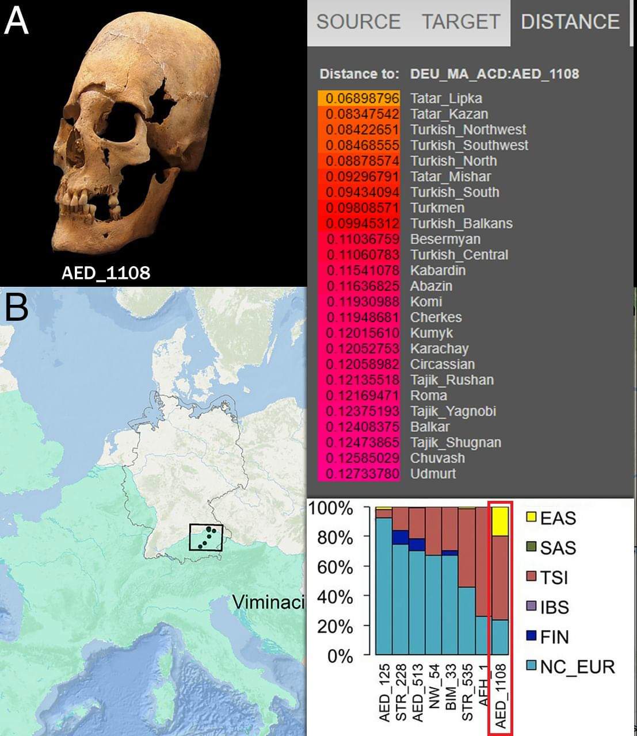The image size is (637, 736).
Task: Click the red TSI legend swatch
Action: pyautogui.click(x=531, y=577)
